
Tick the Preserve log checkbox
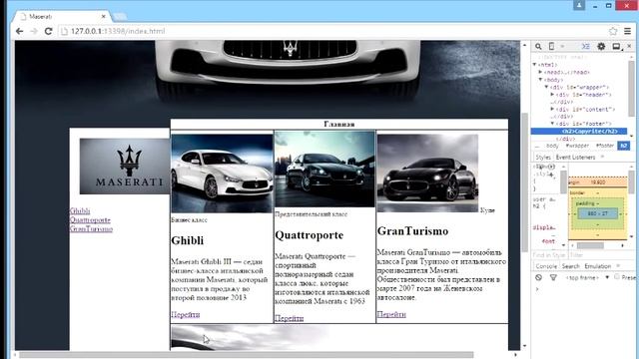coord(617,277)
